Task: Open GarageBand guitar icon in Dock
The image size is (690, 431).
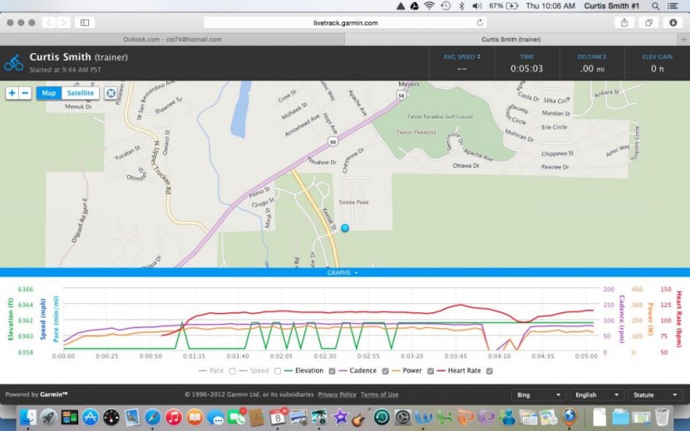Action: pyautogui.click(x=361, y=417)
